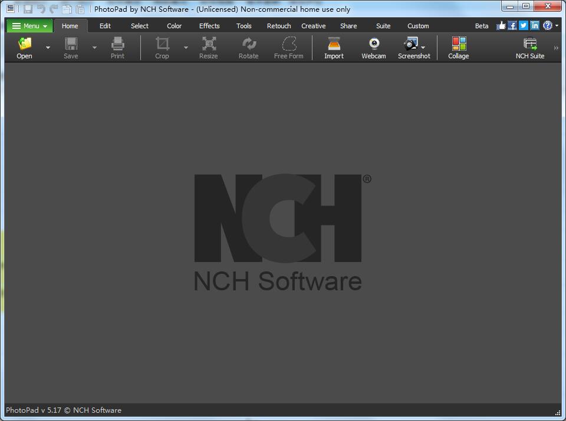
Task: Click the Undo arrow in title bar
Action: point(41,9)
